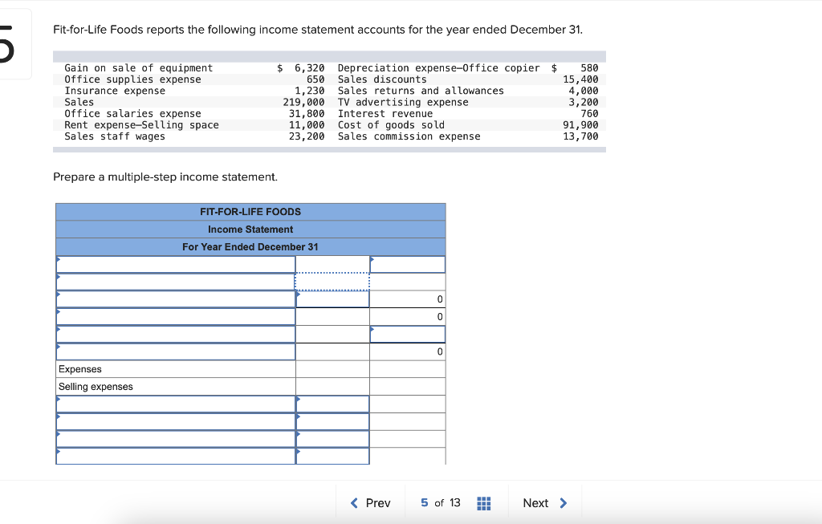
Task: Click 'Depreciation expense—Office copier' text
Action: click(439, 68)
